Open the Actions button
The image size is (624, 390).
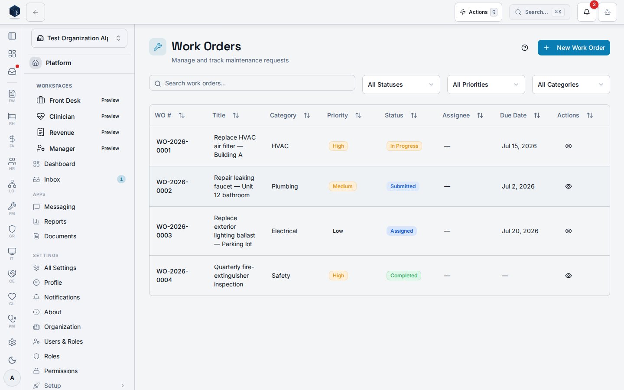[478, 12]
